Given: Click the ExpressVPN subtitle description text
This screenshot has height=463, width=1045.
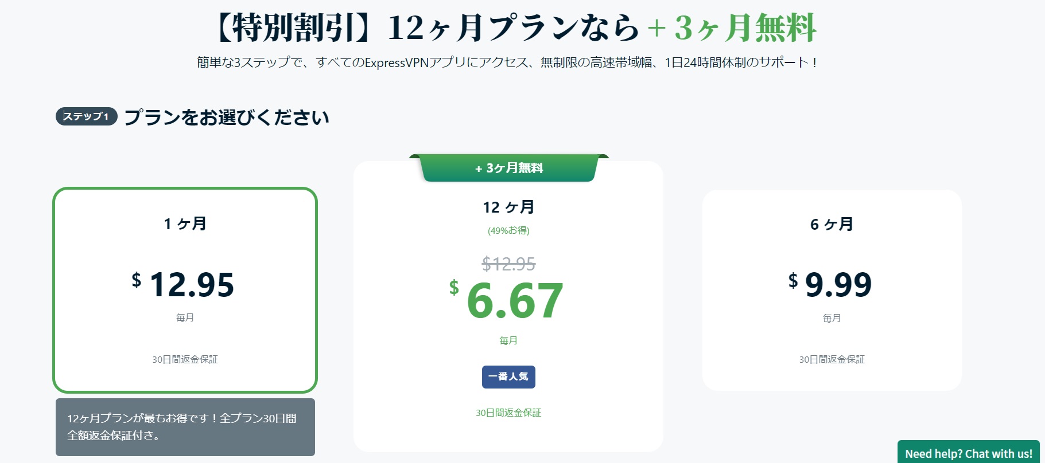Looking at the screenshot, I should [x=508, y=62].
